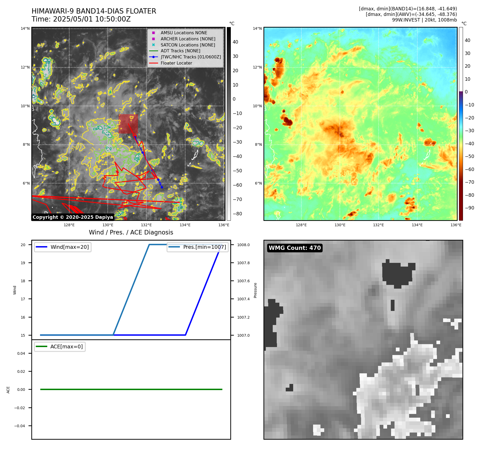Click the -80 tick on grayscale colorbar
The height and width of the screenshot is (449, 481).
click(237, 213)
